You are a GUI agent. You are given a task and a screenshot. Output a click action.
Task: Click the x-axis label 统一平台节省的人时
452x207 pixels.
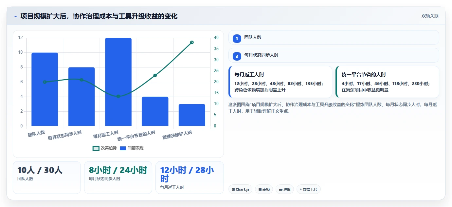[x=136, y=135]
